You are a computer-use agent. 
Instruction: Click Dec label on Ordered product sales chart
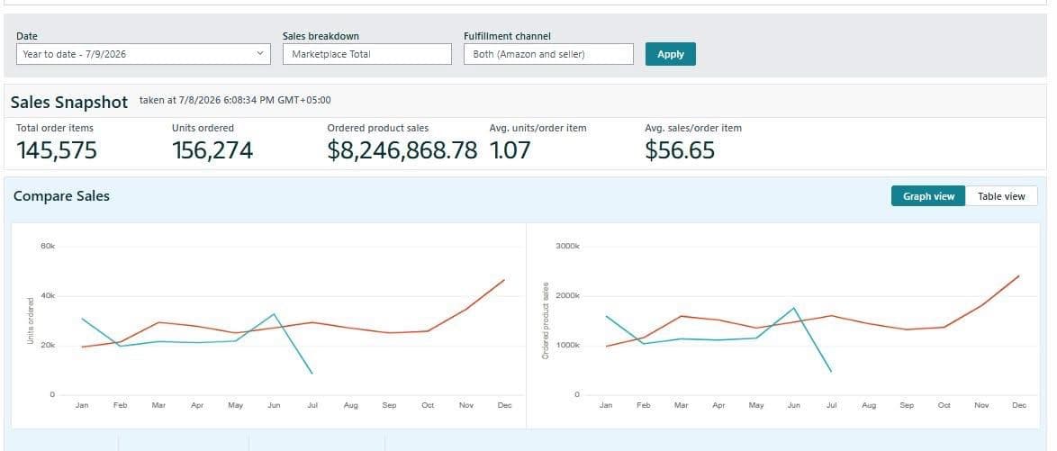(1019, 405)
